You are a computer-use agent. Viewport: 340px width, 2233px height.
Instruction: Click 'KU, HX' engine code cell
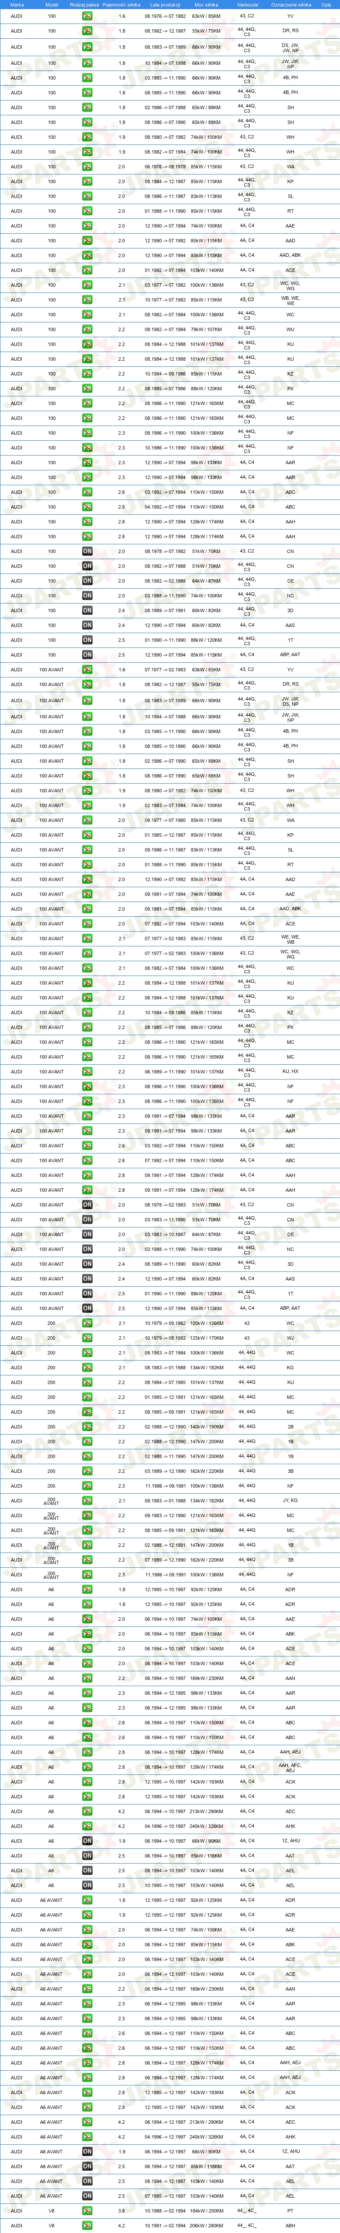(290, 1071)
